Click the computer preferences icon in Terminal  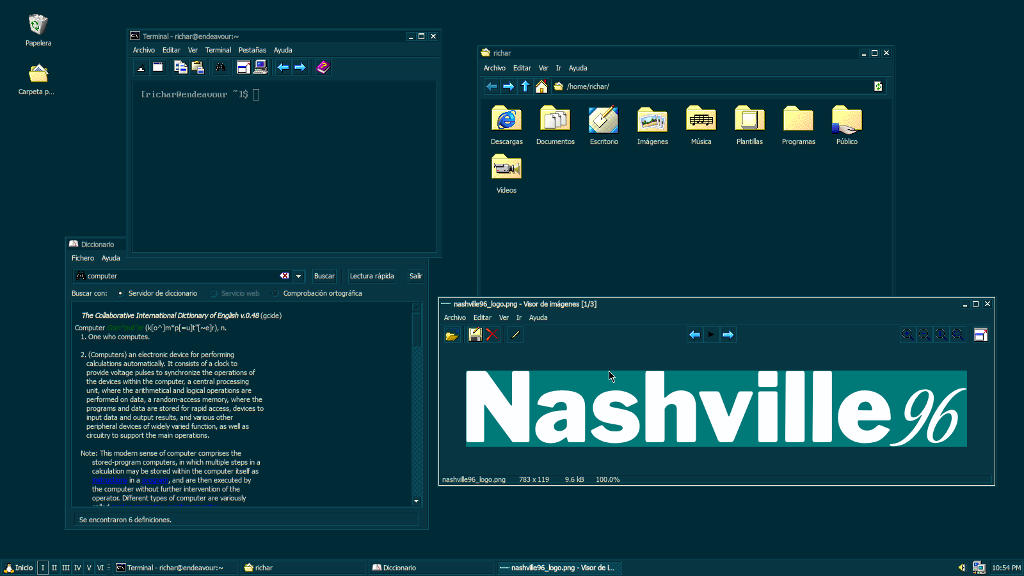click(260, 67)
